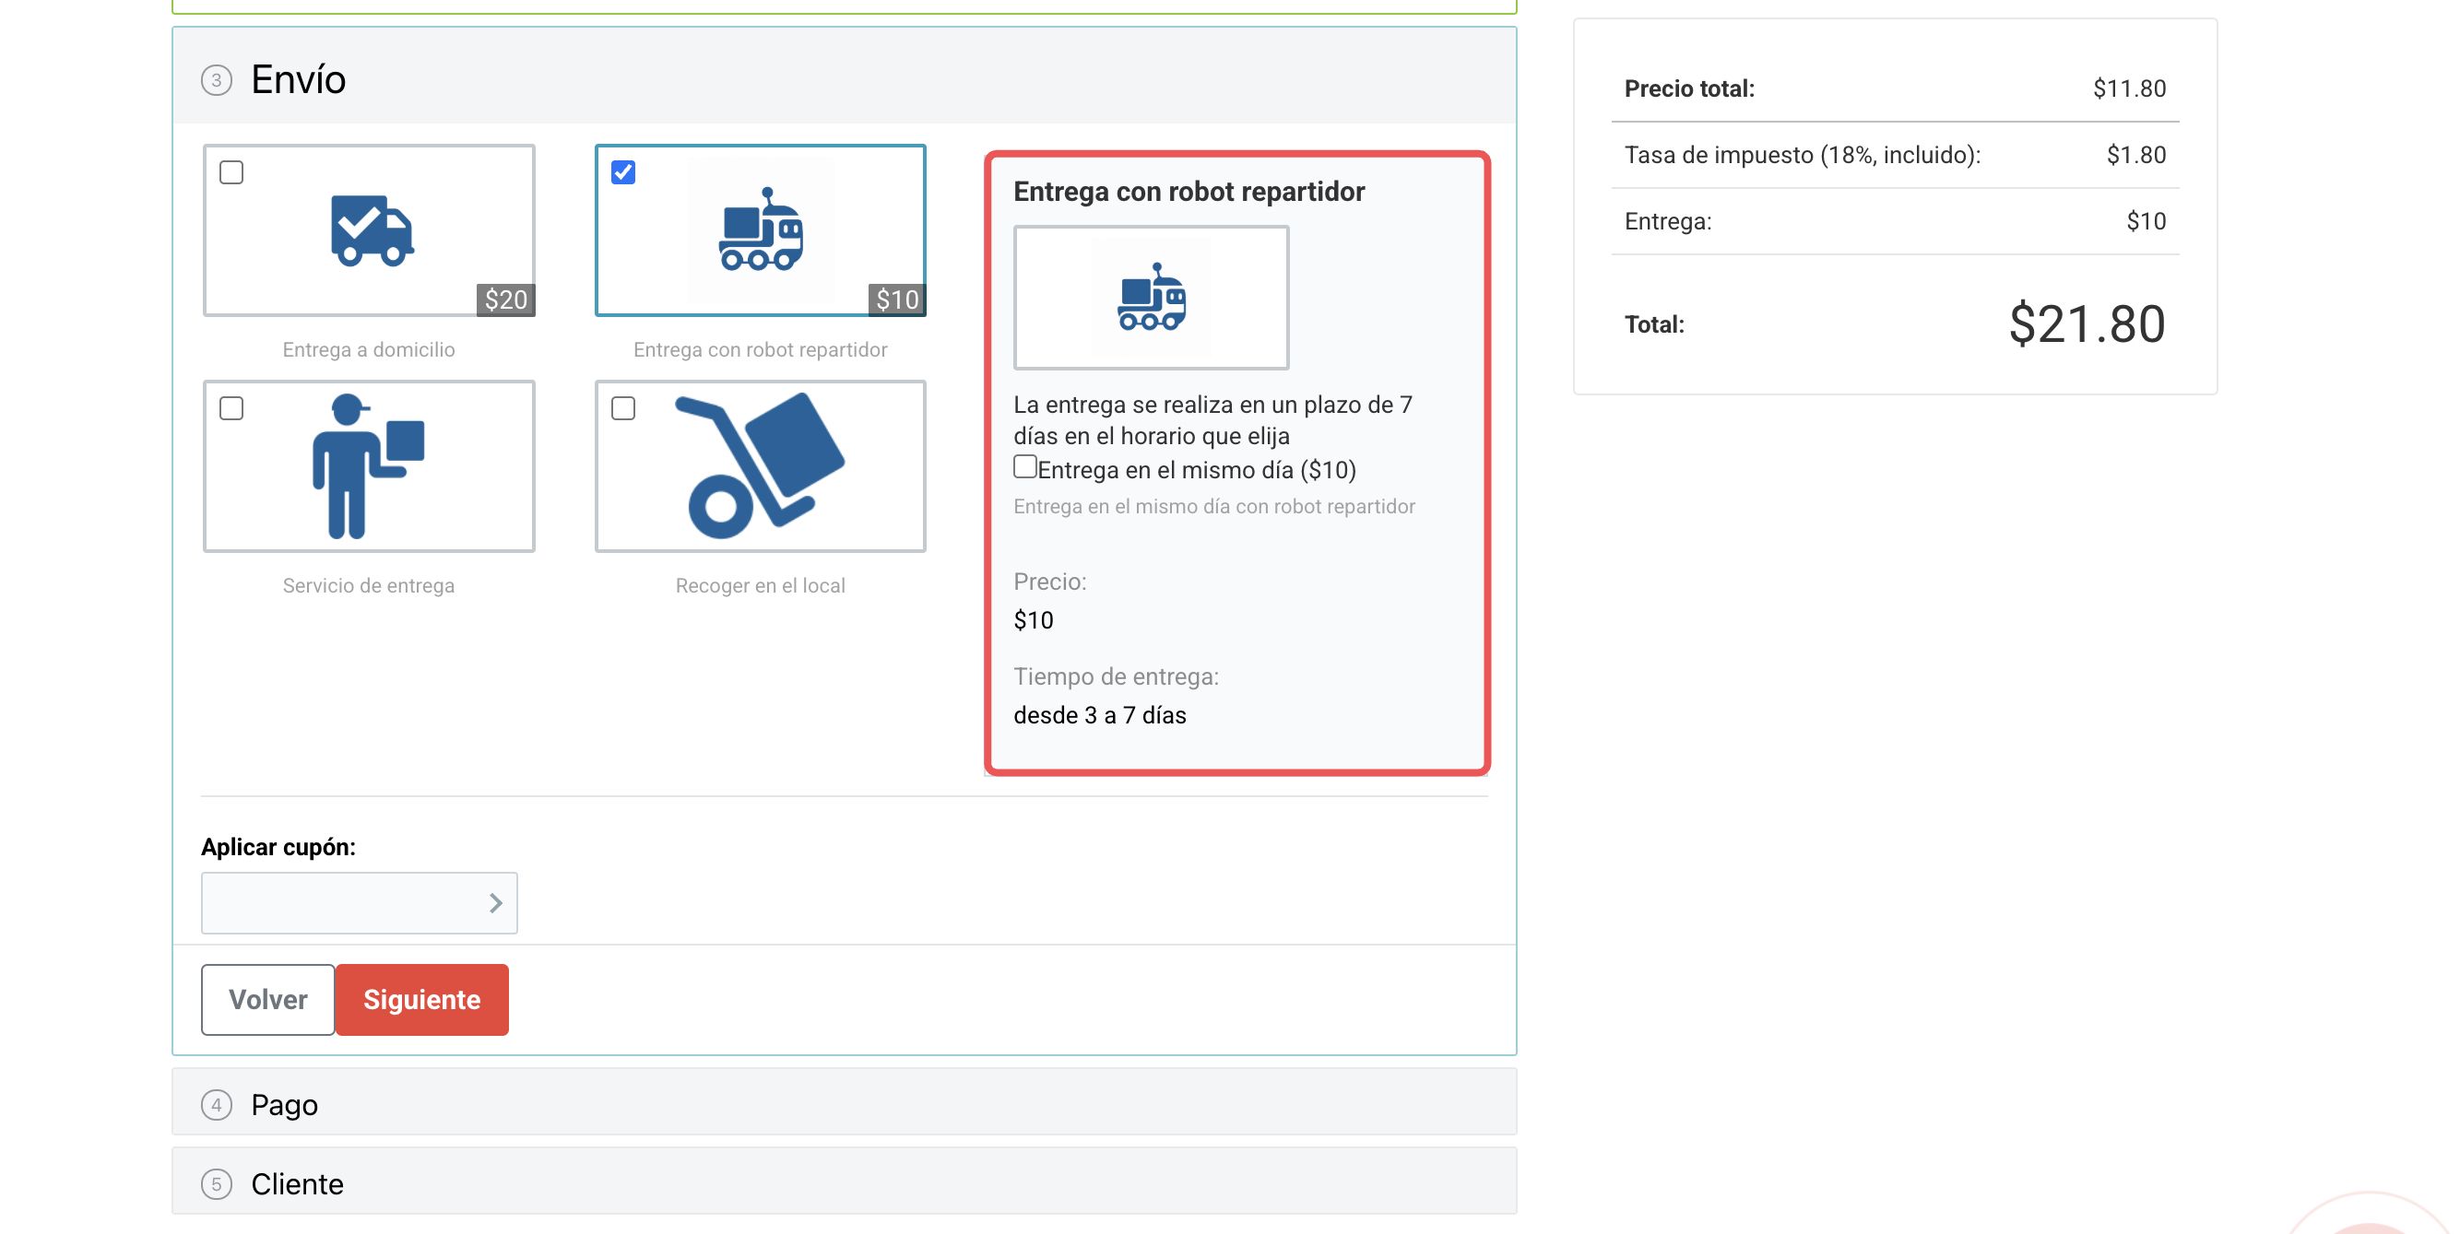The height and width of the screenshot is (1234, 2460).
Task: Check the Entrega a domicilio checkbox
Action: [x=231, y=172]
